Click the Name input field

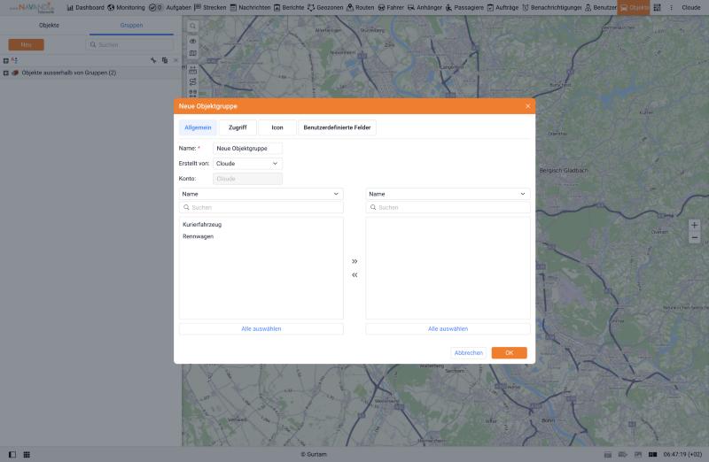point(247,148)
